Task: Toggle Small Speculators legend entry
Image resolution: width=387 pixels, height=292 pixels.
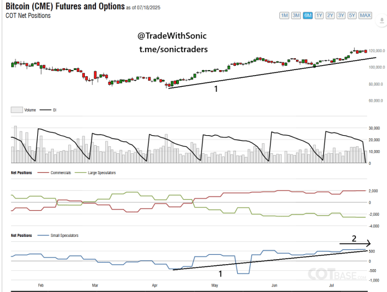Action: click(x=58, y=236)
